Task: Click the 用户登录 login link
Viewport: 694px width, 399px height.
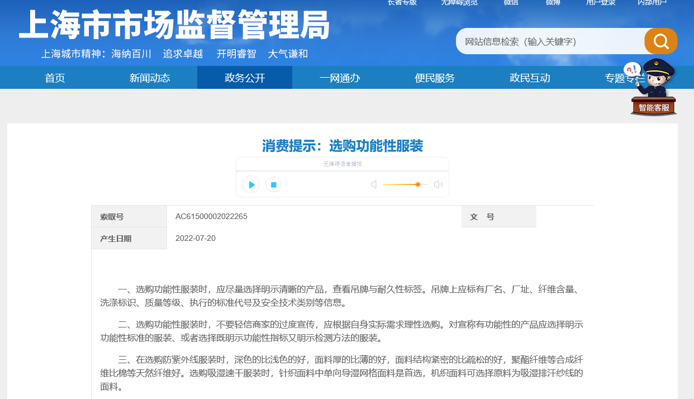Action: point(601,3)
